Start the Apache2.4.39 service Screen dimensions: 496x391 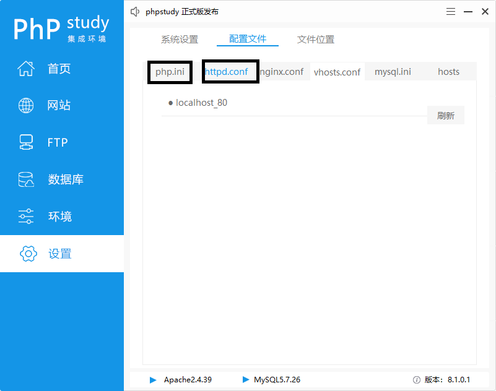point(153,380)
